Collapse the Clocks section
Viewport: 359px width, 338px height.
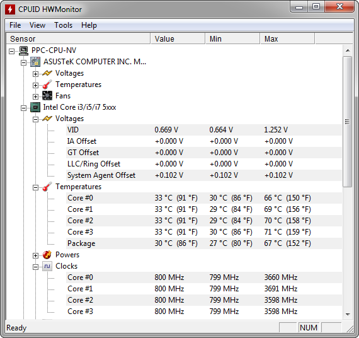pyautogui.click(x=35, y=267)
